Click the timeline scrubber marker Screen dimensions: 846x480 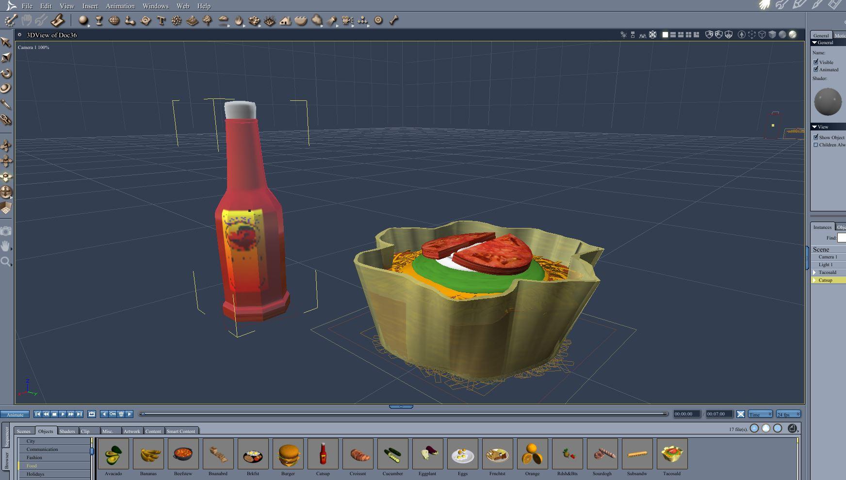pyautogui.click(x=143, y=414)
